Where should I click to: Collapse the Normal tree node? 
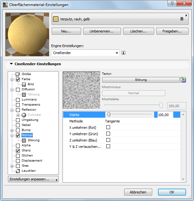12,135
